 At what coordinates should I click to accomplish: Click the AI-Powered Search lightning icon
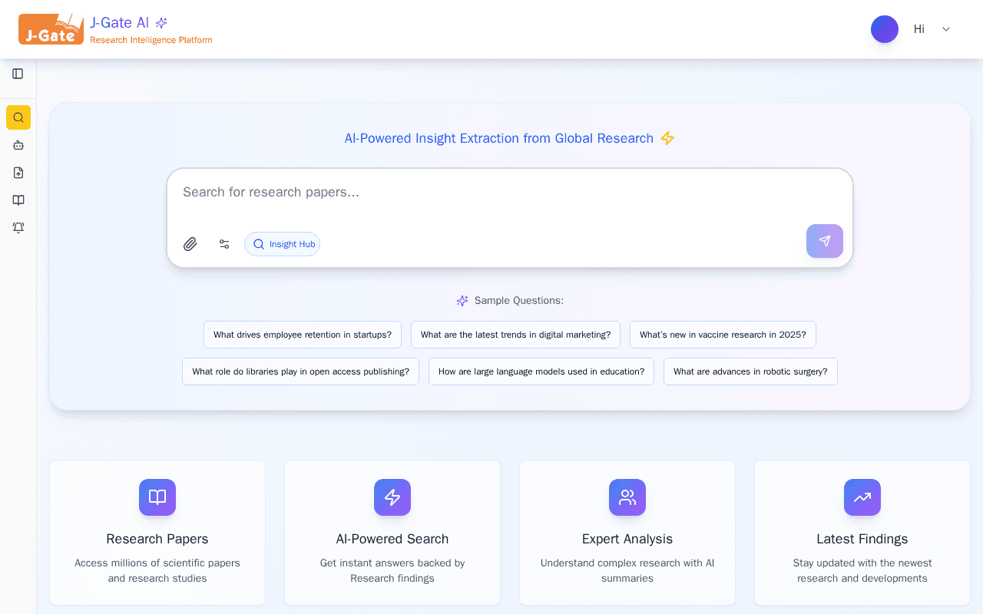pos(392,497)
